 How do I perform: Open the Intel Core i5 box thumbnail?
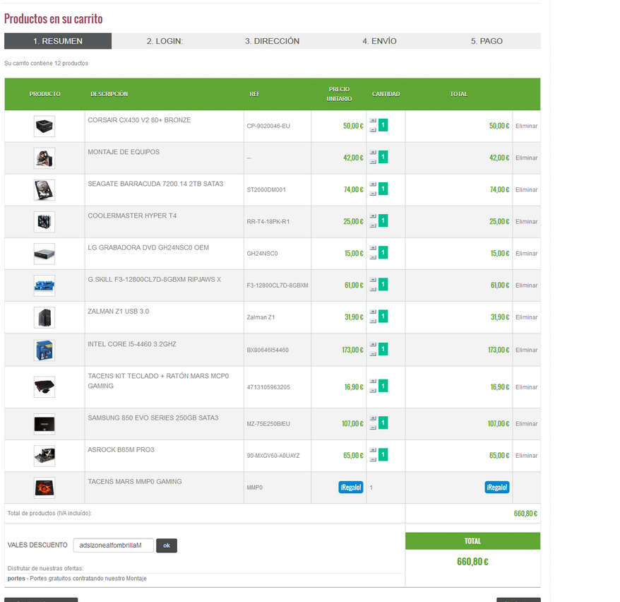(x=44, y=350)
